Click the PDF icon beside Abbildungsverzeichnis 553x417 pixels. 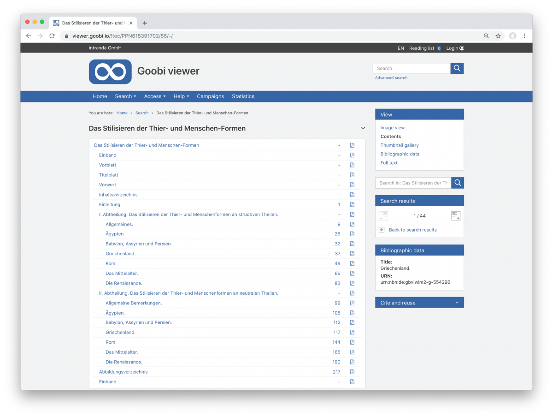(x=352, y=372)
